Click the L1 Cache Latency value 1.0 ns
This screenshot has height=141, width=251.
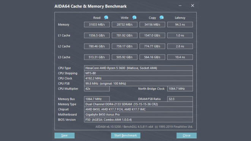click(180, 35)
